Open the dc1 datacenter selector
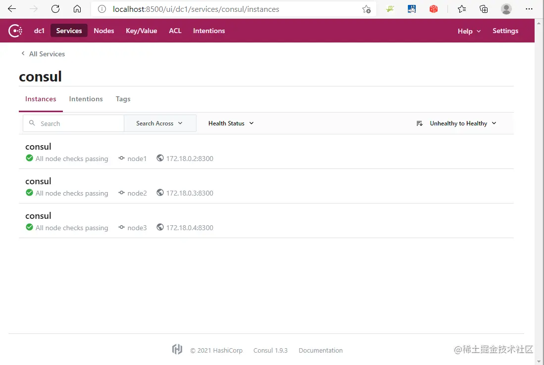This screenshot has width=544, height=365. tap(39, 31)
